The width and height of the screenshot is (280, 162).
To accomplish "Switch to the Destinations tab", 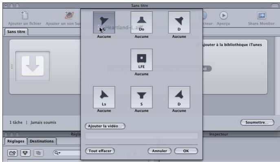I will 42,141.
